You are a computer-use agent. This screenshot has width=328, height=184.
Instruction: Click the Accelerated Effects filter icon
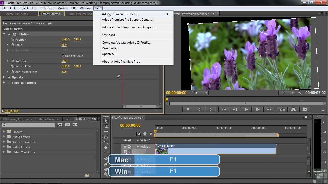(60, 125)
